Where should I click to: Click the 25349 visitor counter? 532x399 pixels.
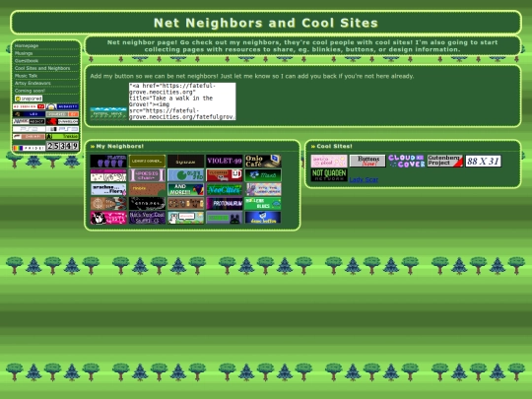coord(63,146)
